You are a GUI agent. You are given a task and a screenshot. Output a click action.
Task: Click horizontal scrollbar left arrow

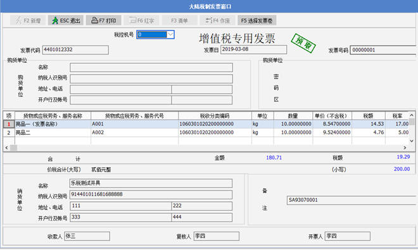point(7,147)
